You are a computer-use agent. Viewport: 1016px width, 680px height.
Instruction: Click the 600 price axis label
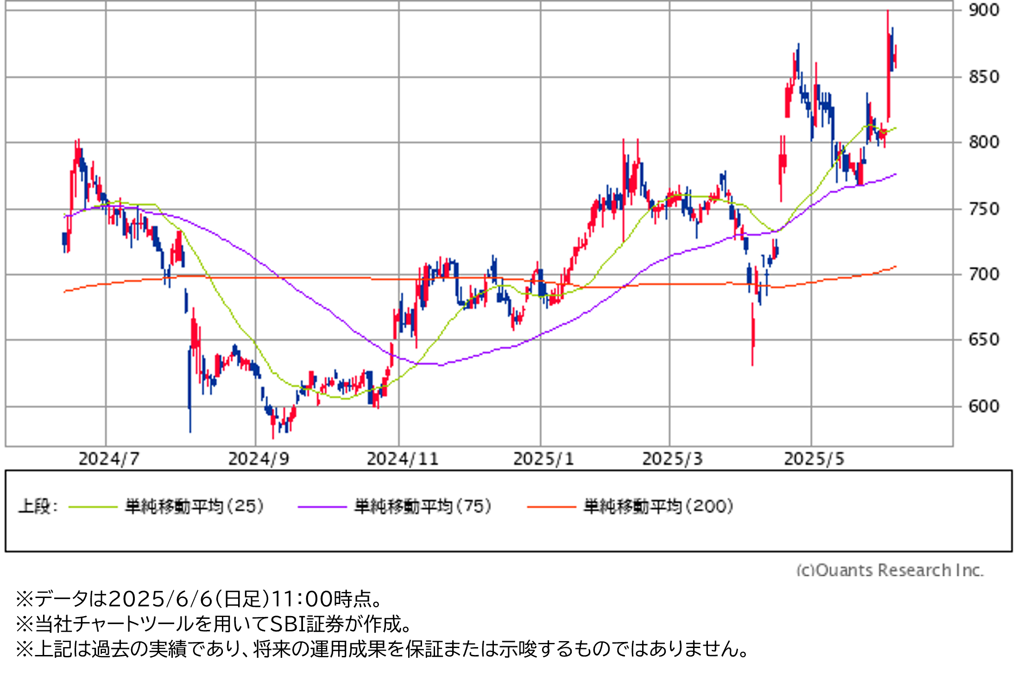(x=984, y=406)
